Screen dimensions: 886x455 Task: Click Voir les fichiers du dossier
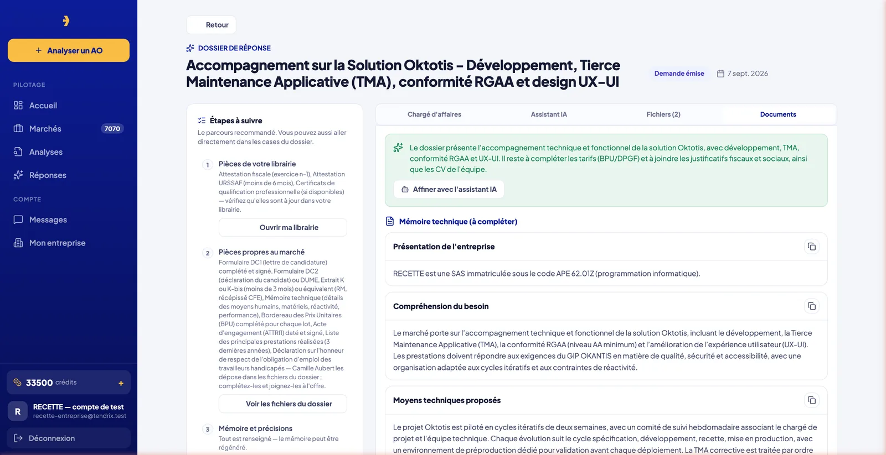click(x=283, y=404)
